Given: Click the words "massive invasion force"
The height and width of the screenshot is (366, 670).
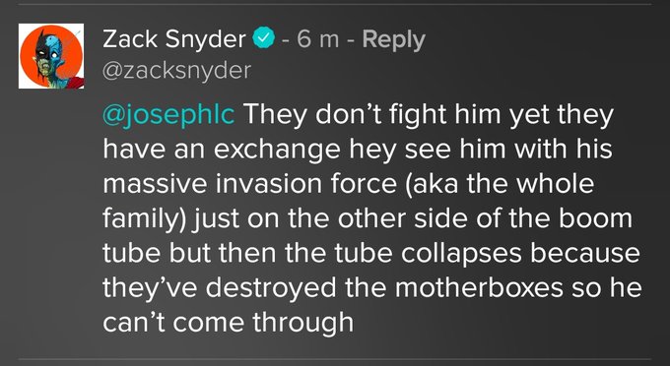Looking at the screenshot, I should (249, 184).
